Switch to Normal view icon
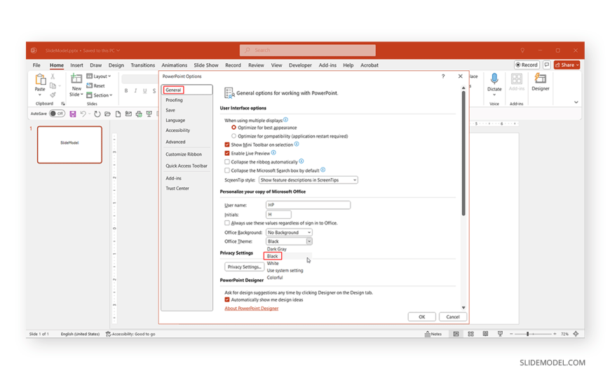Viewport: 610px width, 378px height. [x=456, y=334]
